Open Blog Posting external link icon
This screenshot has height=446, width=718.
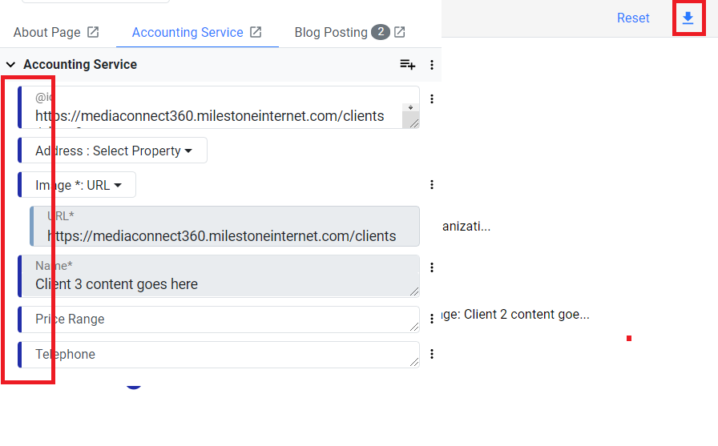(399, 32)
